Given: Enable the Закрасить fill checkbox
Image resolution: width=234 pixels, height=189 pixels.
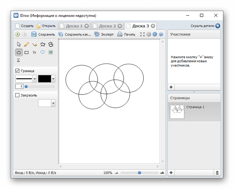Looking at the screenshot, I should coord(18,95).
